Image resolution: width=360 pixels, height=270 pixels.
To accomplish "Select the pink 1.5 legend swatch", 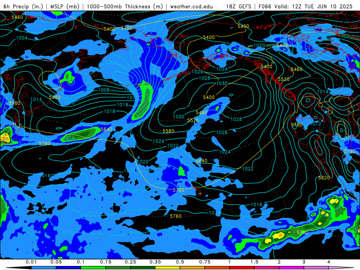I will coord(267,268).
